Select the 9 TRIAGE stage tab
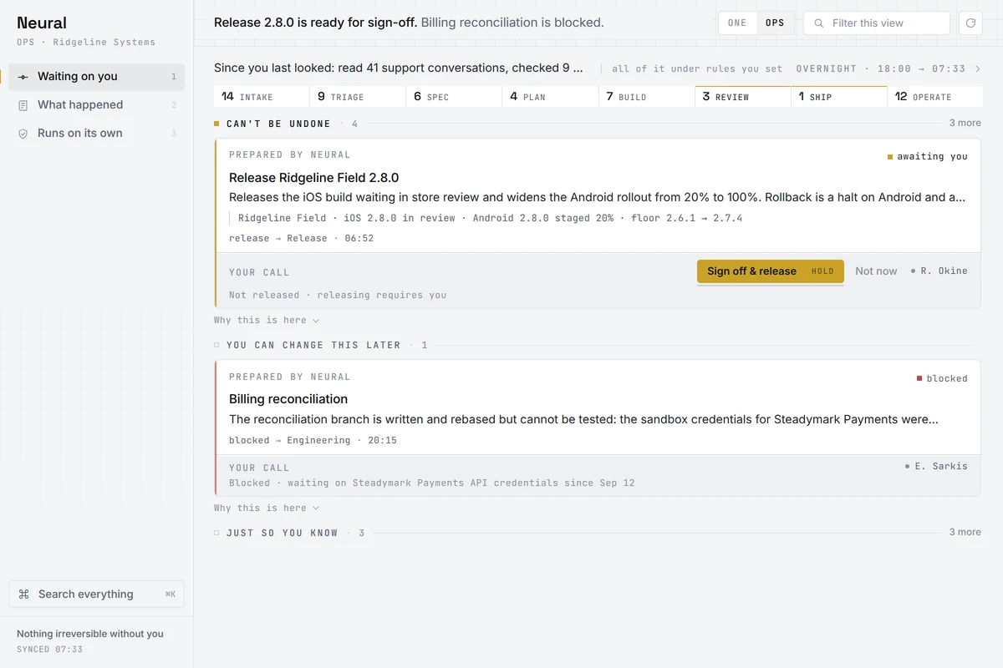The width and height of the screenshot is (1003, 668). [358, 97]
